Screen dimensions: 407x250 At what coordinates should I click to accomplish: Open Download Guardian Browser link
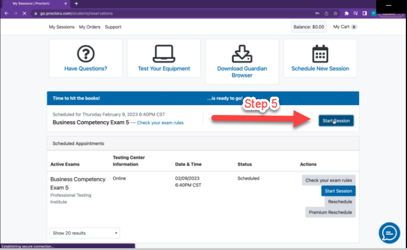point(242,72)
